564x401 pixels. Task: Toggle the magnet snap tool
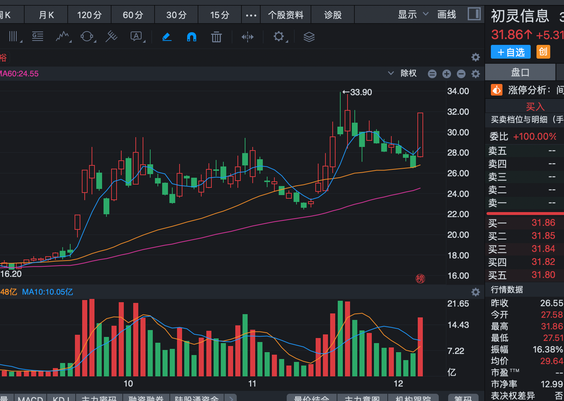click(x=191, y=37)
